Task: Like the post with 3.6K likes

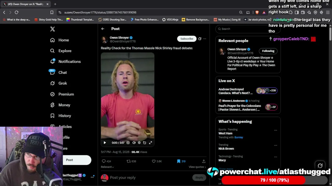Action: tap(157, 161)
